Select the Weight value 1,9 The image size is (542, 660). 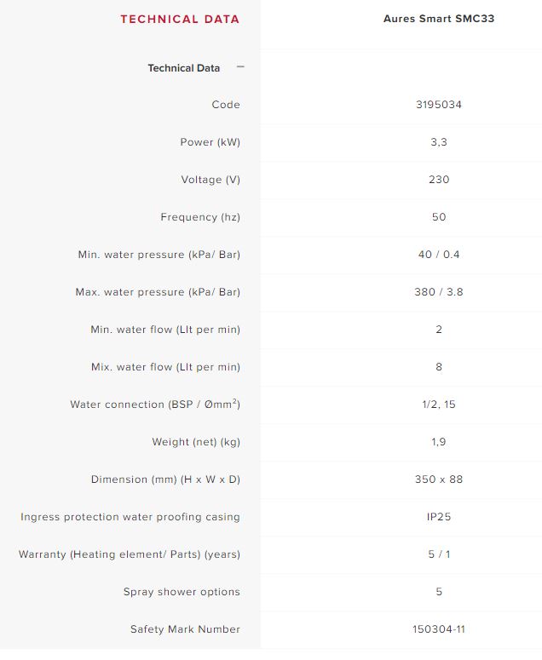[439, 442]
